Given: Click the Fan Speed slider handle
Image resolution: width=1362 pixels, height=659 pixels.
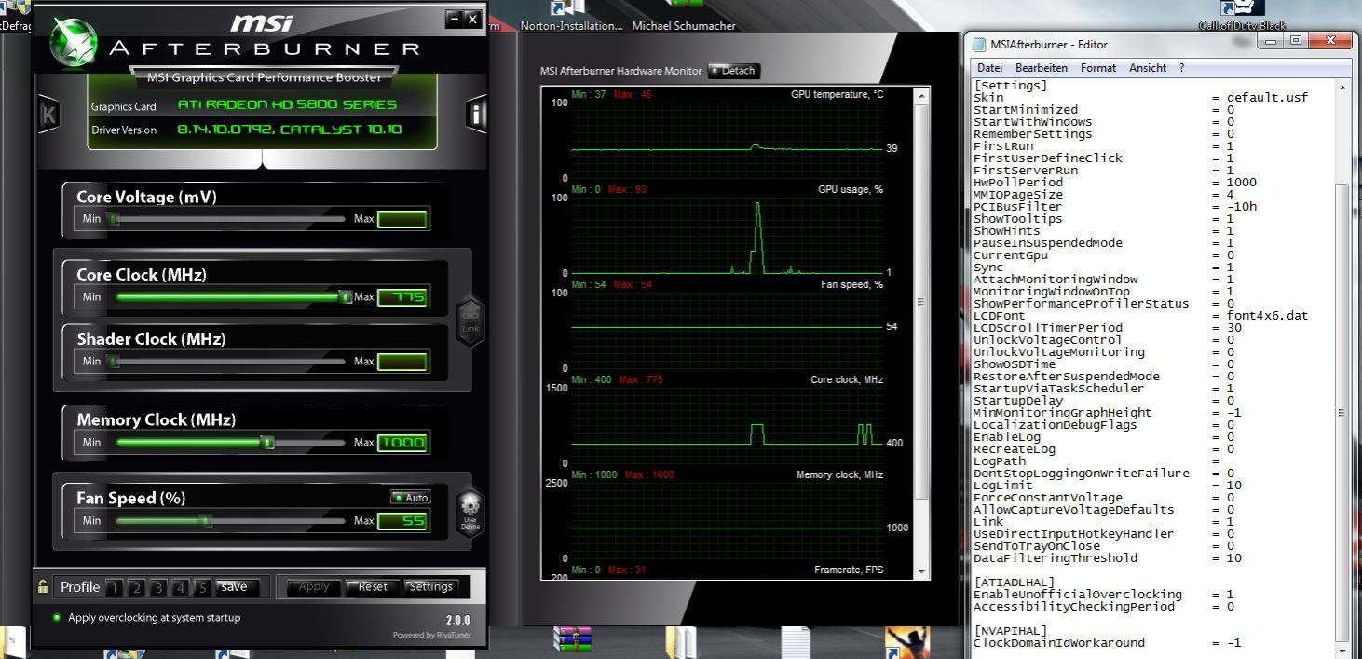Looking at the screenshot, I should [x=207, y=520].
